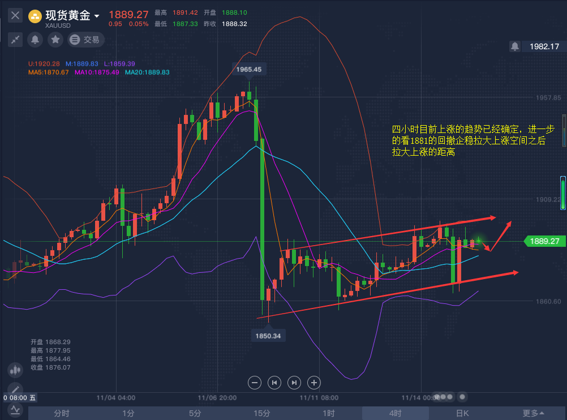Click the 开盘 1868.29 candle info line
Screen dimensions: 567x420
click(50, 342)
